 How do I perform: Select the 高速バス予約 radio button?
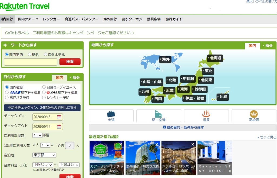7,98
